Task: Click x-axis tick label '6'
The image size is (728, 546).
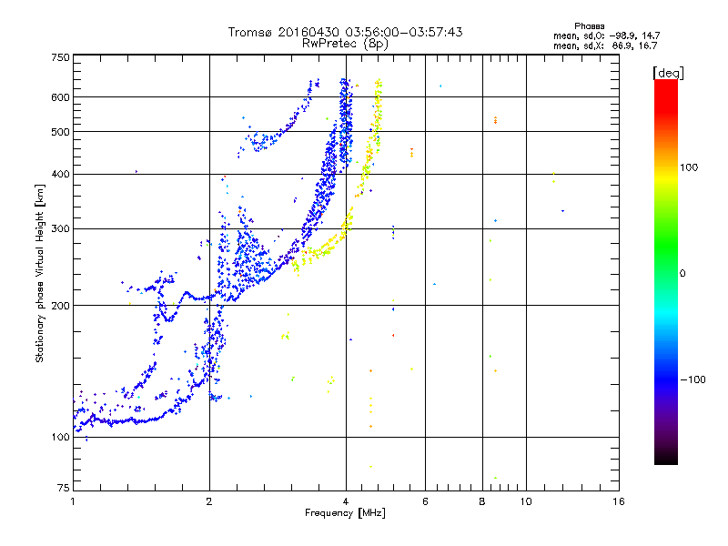Action: click(425, 501)
